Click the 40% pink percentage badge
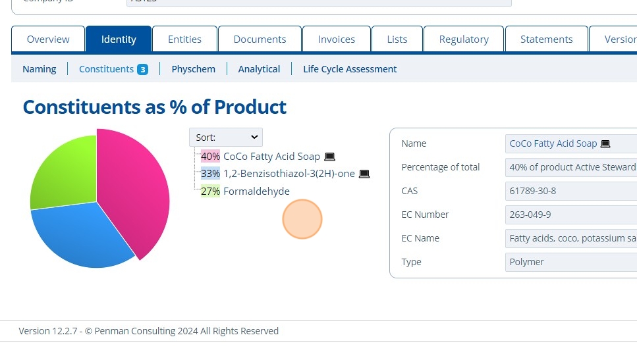 coord(210,157)
